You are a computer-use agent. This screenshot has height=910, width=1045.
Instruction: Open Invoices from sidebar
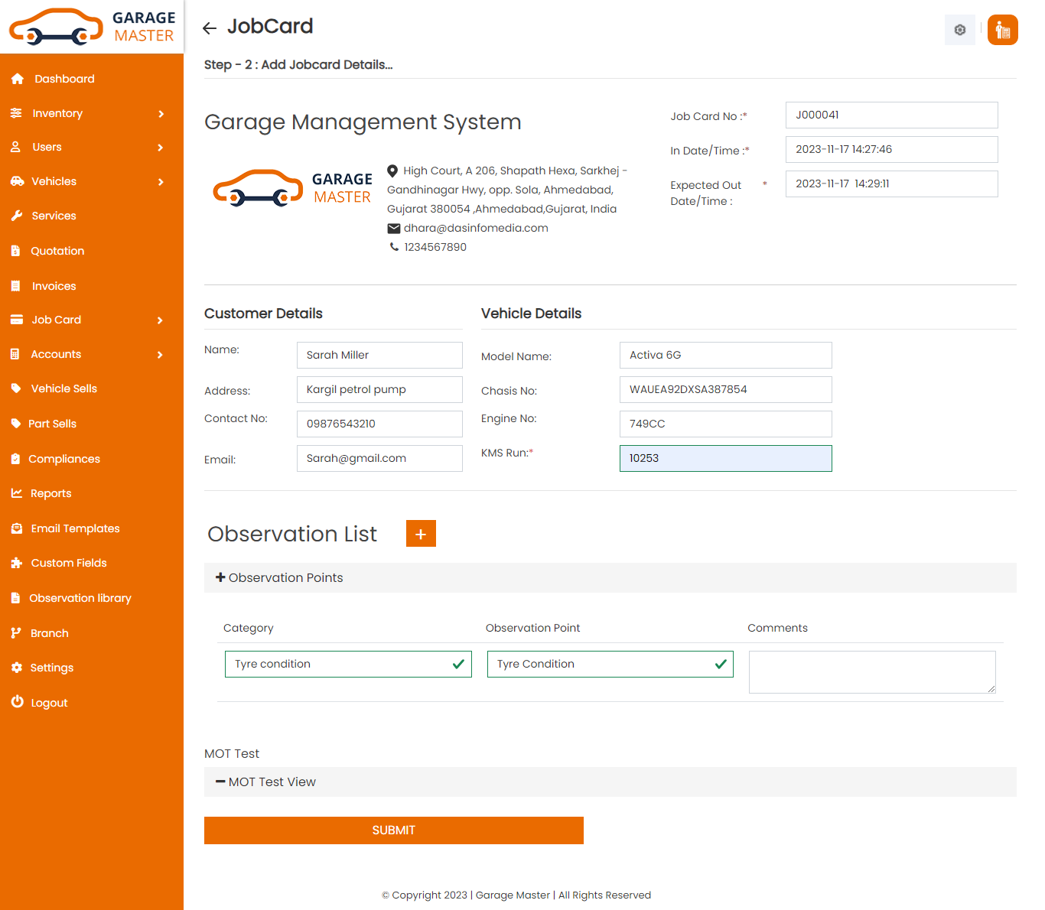point(54,286)
